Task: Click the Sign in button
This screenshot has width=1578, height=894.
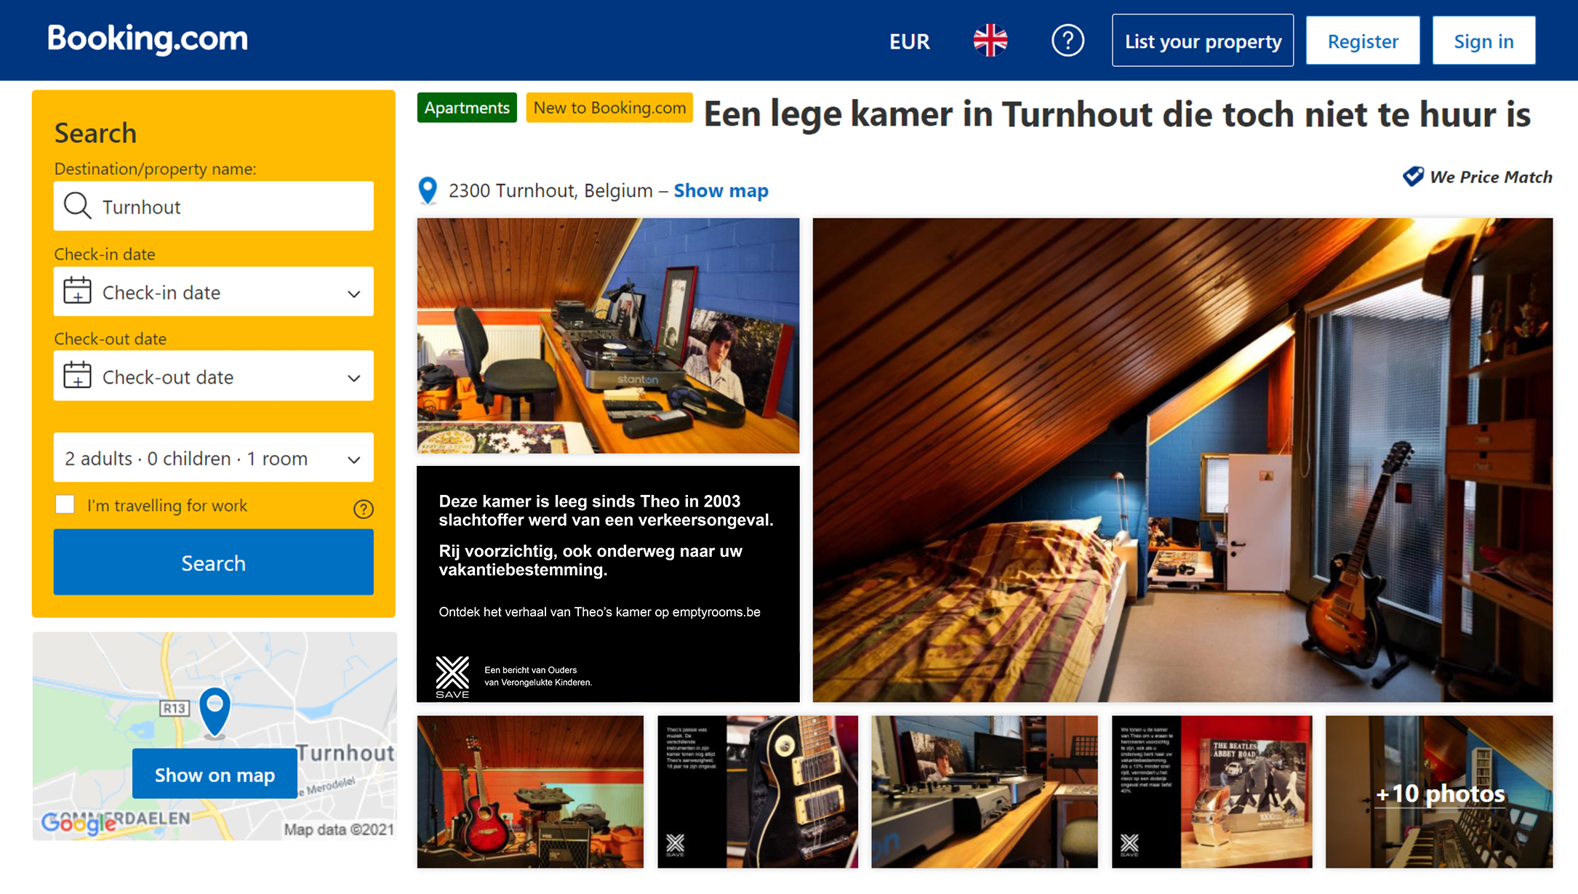Action: click(1483, 41)
